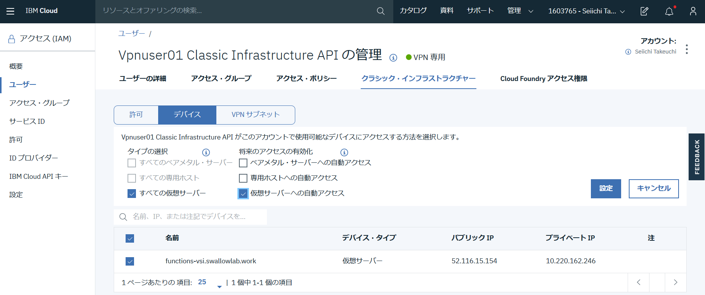Sort by プライベート IP column header
Viewport: 705px width, 295px height.
click(570, 238)
